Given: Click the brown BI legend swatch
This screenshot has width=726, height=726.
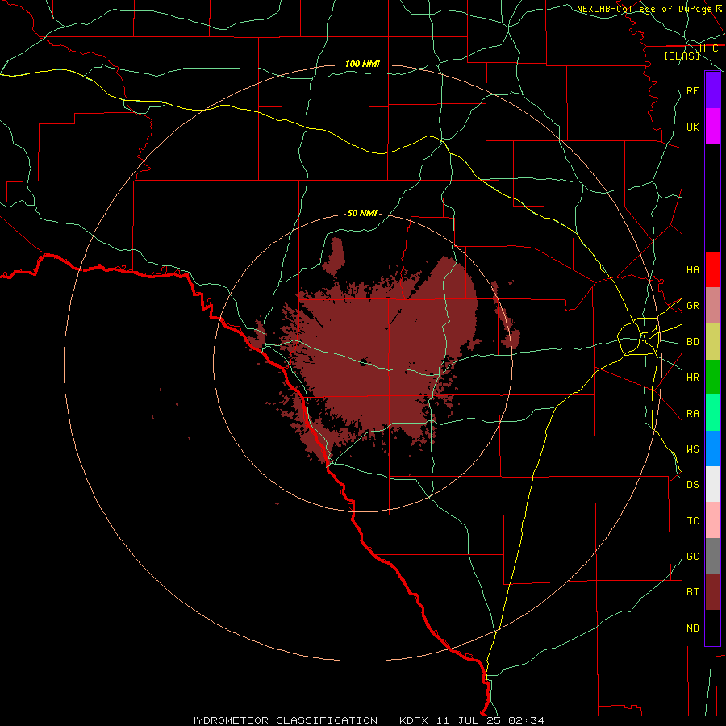Looking at the screenshot, I should pos(712,592).
